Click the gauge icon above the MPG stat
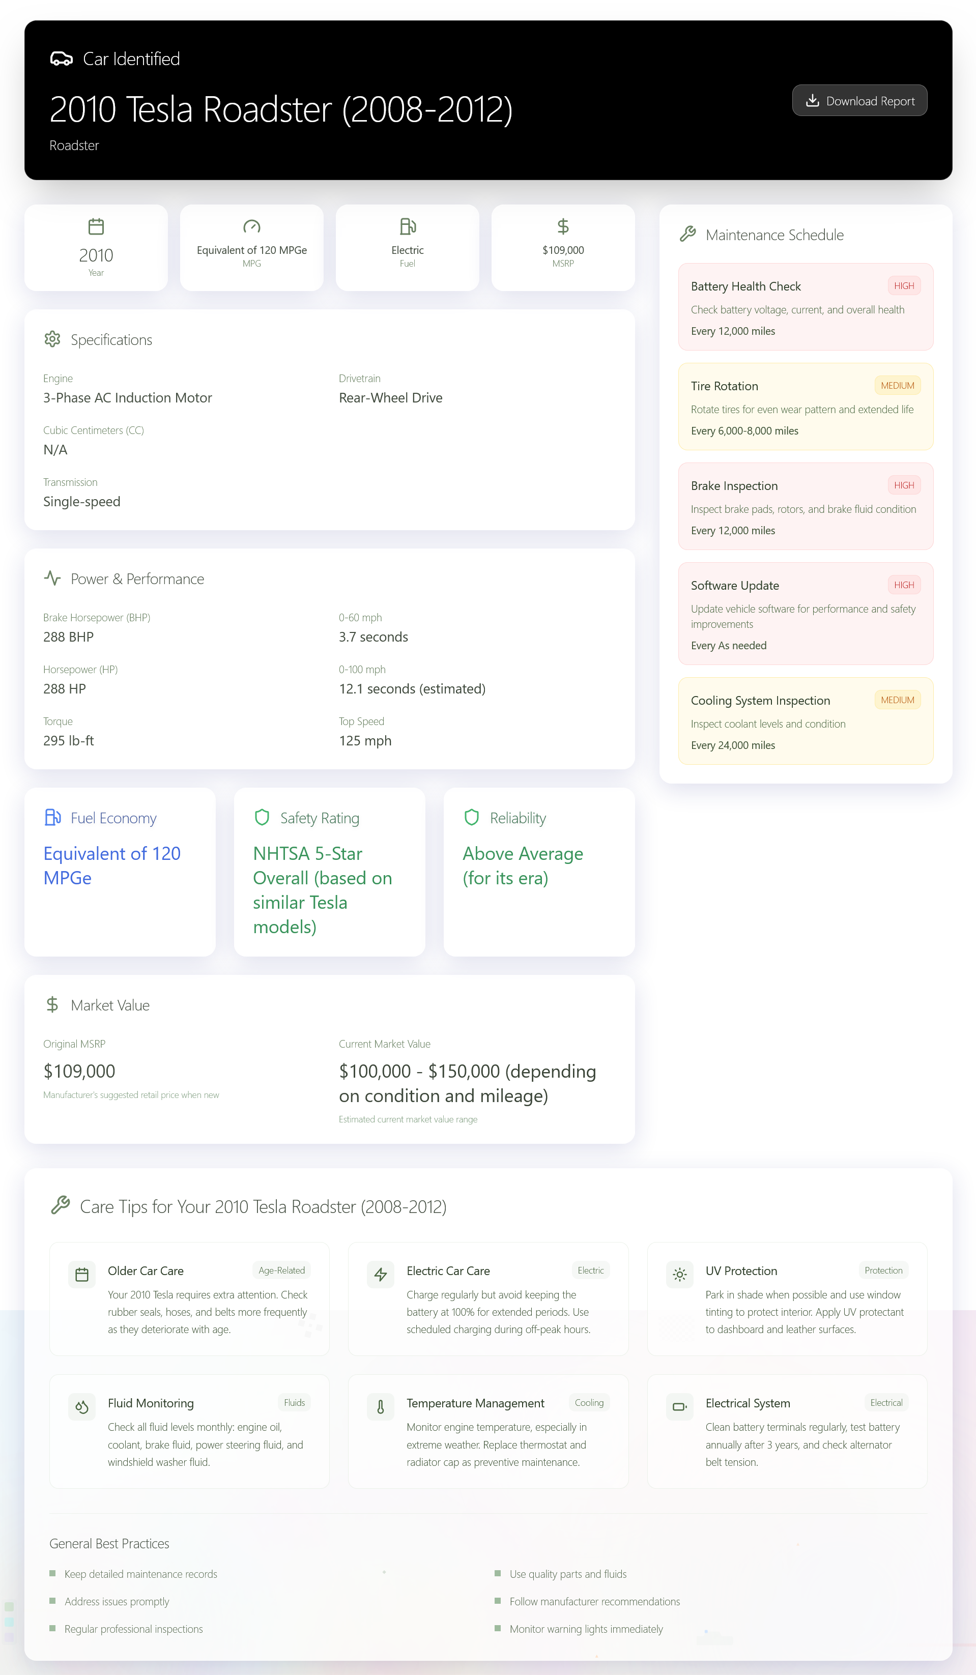 click(251, 226)
